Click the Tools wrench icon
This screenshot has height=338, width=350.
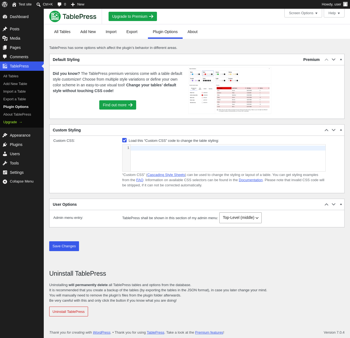click(5, 163)
